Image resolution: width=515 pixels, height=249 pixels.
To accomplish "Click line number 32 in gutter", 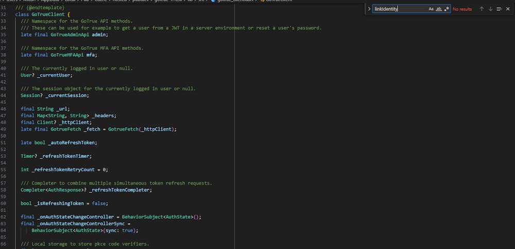I will coord(4,14).
